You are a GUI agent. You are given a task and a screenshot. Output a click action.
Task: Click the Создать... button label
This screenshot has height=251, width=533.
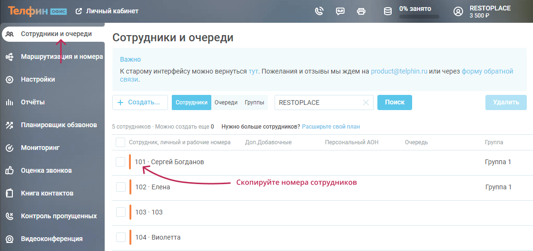coord(144,102)
